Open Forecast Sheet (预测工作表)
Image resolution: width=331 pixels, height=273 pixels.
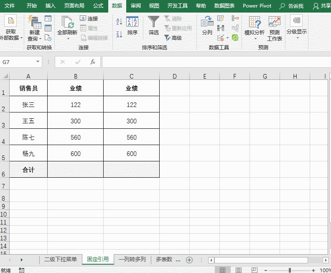pyautogui.click(x=275, y=28)
